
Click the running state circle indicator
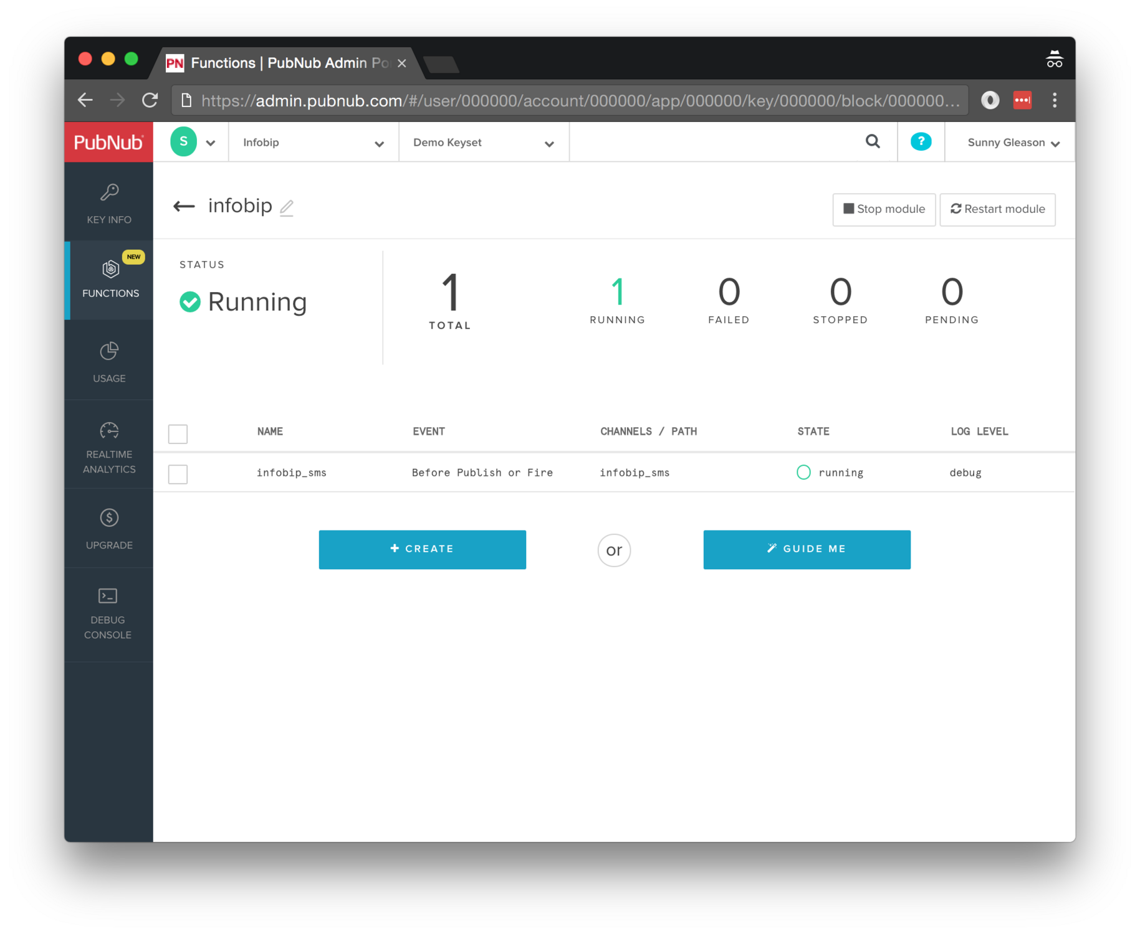tap(803, 473)
